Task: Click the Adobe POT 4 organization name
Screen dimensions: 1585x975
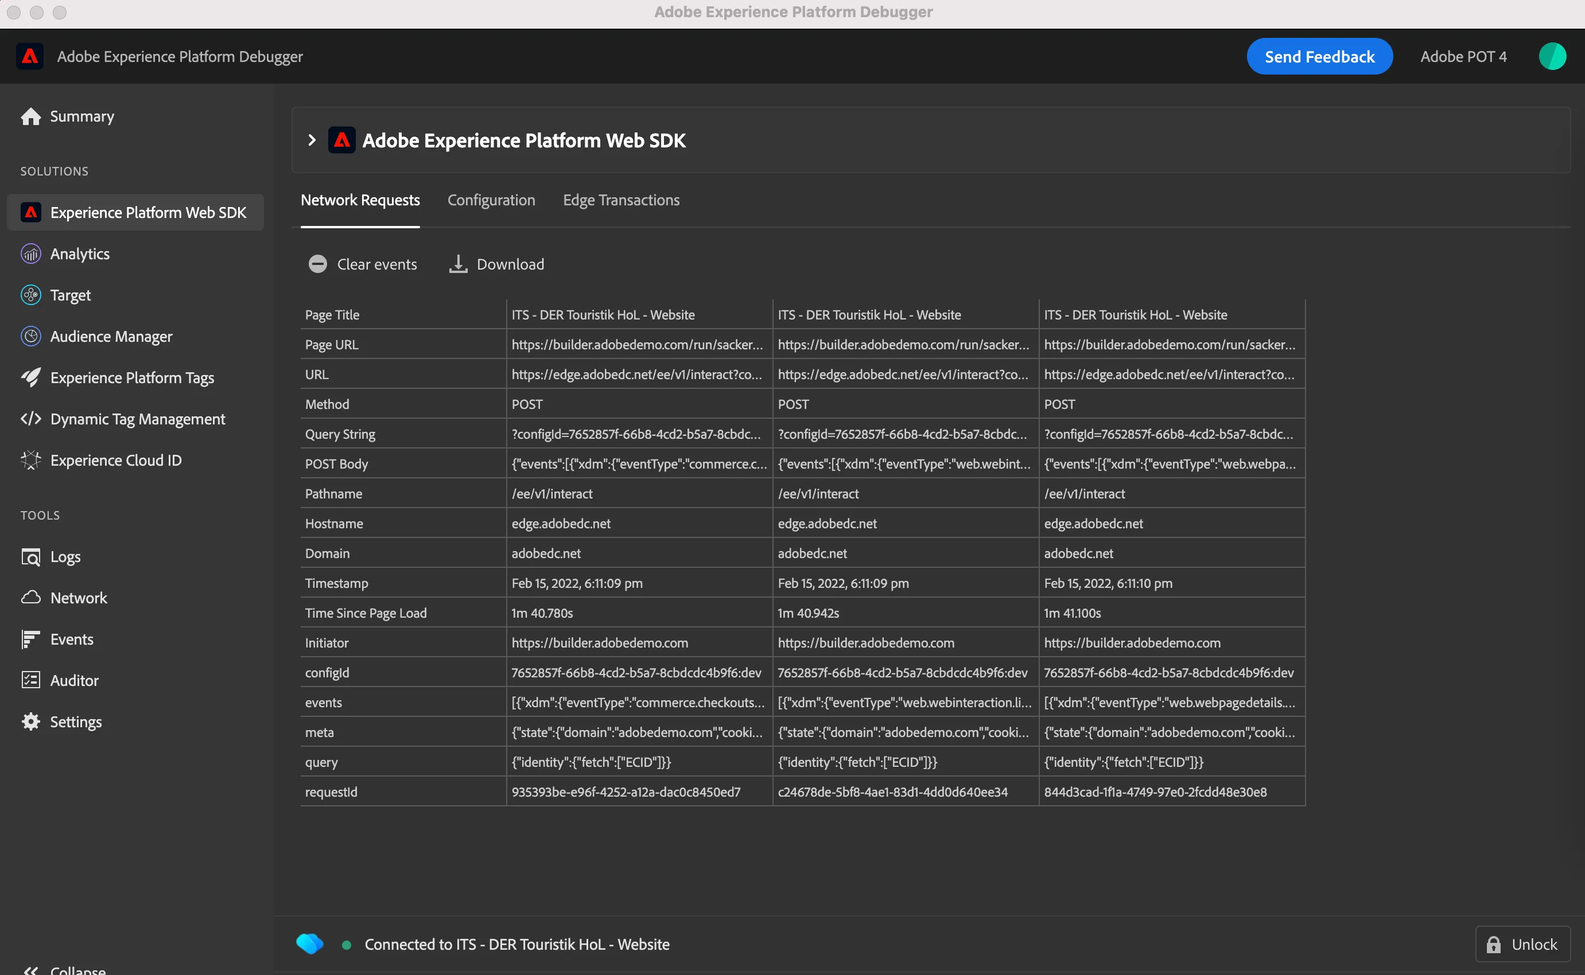Action: click(x=1463, y=56)
